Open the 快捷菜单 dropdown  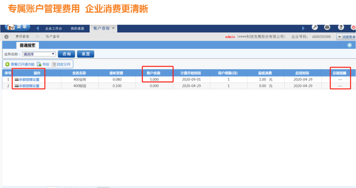[x=346, y=37]
